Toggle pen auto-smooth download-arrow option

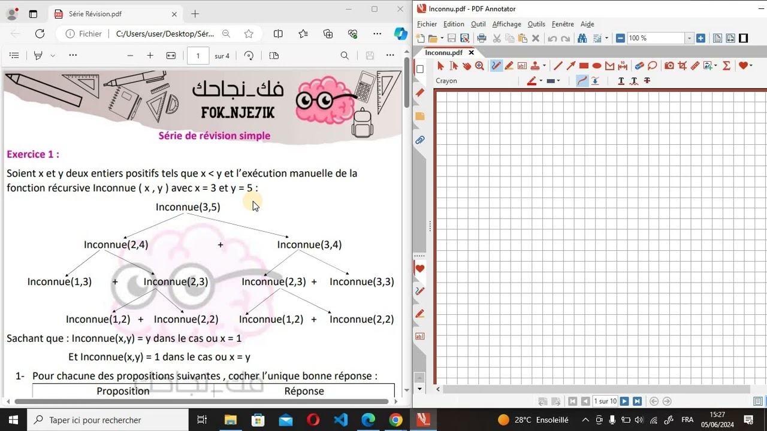595,81
